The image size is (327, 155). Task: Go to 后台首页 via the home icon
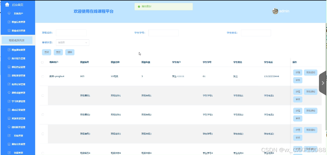[x=7, y=4]
